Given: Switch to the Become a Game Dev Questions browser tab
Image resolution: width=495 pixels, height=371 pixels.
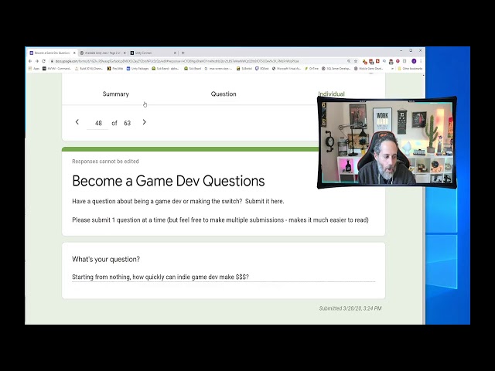Looking at the screenshot, I should pos(52,53).
